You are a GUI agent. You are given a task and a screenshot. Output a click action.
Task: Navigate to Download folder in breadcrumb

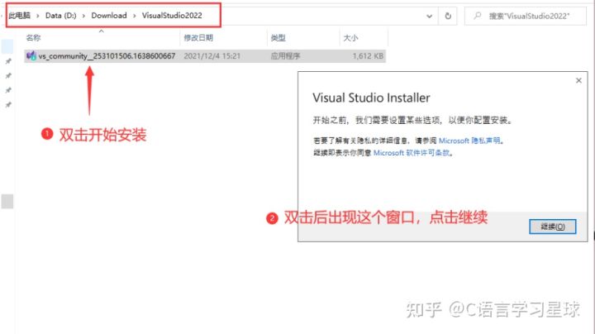109,16
